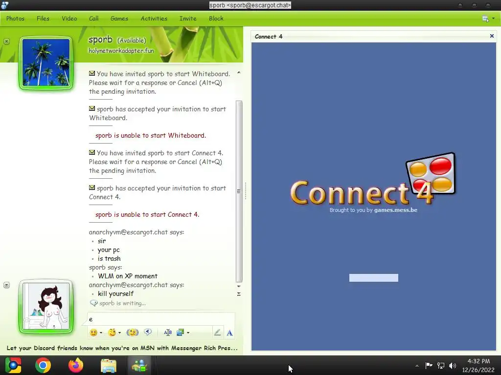Open the file manager taskbar icon

tap(109, 365)
